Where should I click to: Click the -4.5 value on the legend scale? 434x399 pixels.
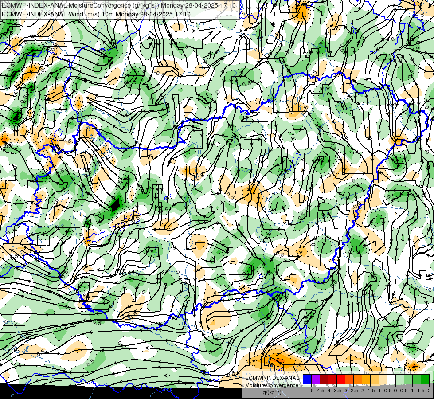(x=320, y=391)
